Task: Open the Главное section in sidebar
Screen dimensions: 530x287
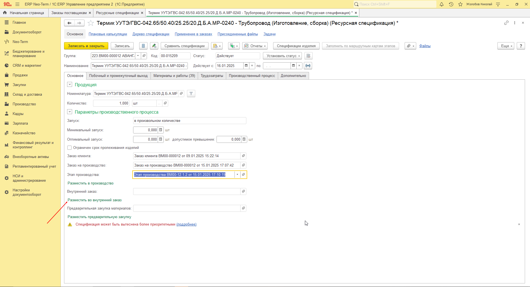Action: (19, 23)
